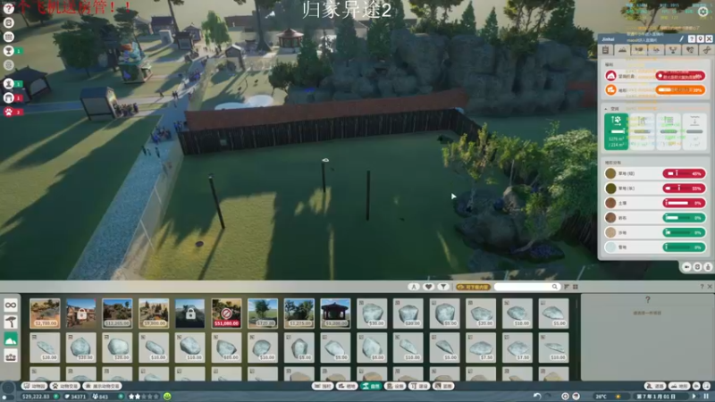This screenshot has height=402, width=715.
Task: Click the browser panel help question mark
Action: pos(702,287)
